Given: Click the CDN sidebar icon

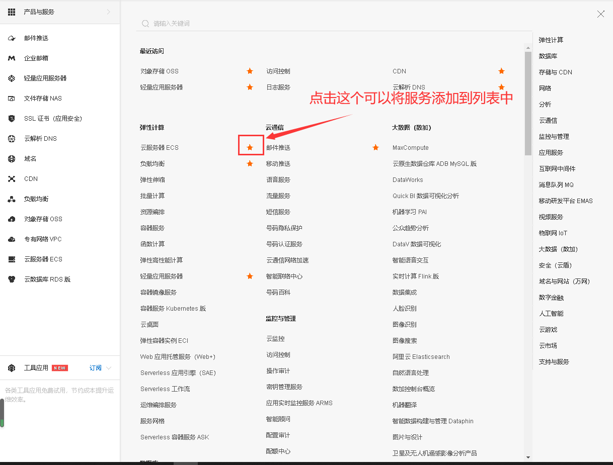Looking at the screenshot, I should pyautogui.click(x=12, y=179).
